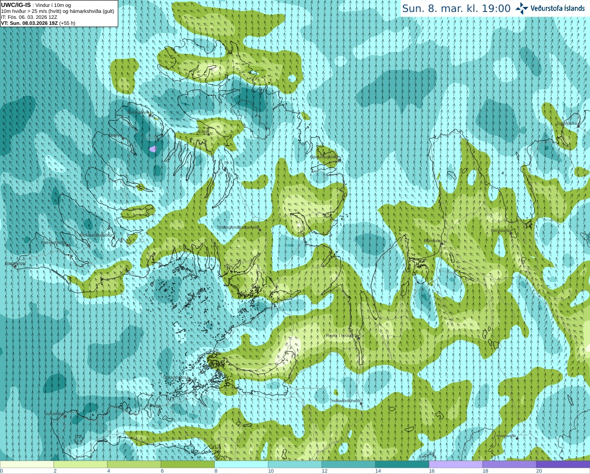Screen dimensions: 590x474
Task: Click the Stykkishólmur station label
Action: tap(176, 377)
